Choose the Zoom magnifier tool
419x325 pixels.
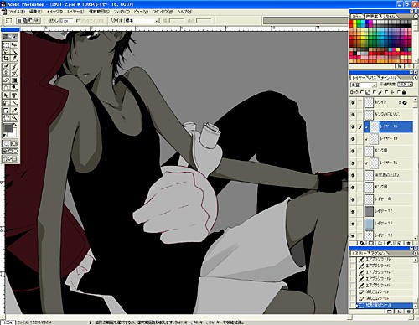(x=14, y=117)
